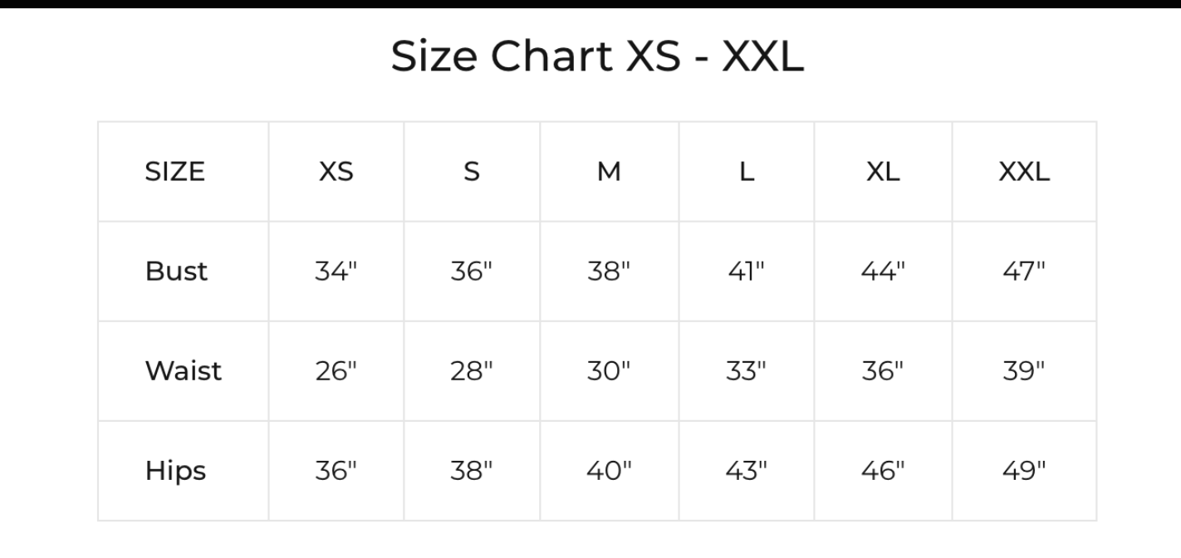This screenshot has height=558, width=1181.
Task: Click the XS bust value 34"
Action: 336,272
